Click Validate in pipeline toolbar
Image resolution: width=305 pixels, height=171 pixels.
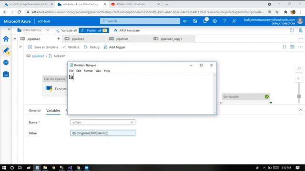(x=71, y=47)
